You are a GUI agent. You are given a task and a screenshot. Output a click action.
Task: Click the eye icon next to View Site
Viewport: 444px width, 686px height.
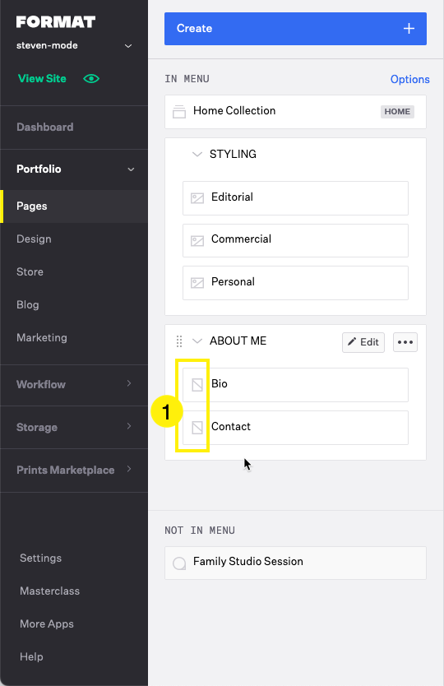coord(91,79)
